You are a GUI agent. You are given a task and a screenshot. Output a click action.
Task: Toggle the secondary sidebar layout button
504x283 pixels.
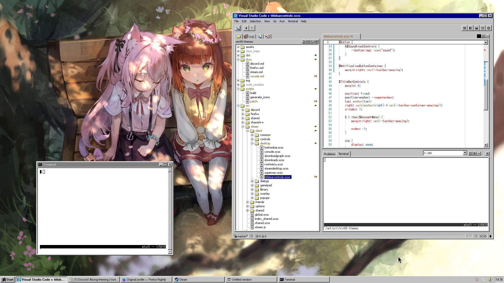(x=482, y=28)
